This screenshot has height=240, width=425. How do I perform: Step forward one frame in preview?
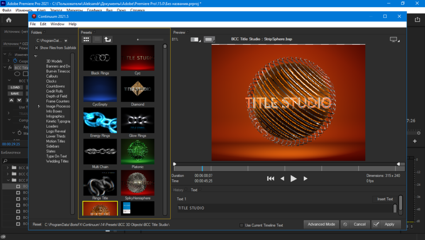(305, 179)
